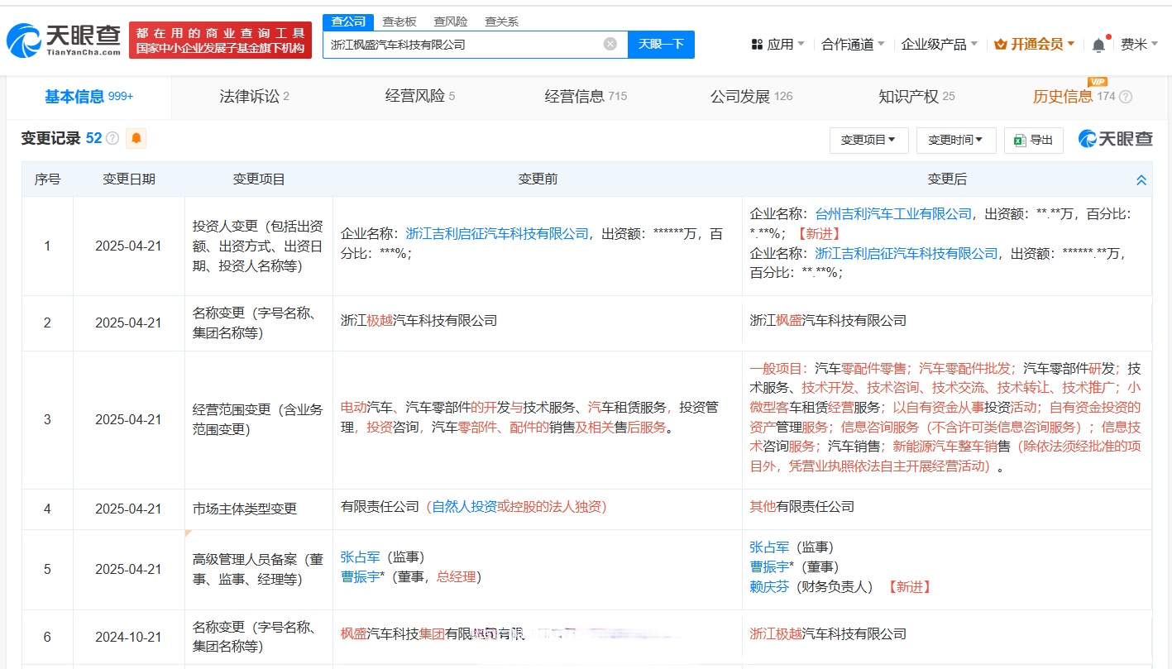Click 高级管理人员备案 cell in row 5
1172x669 pixels.
[258, 570]
